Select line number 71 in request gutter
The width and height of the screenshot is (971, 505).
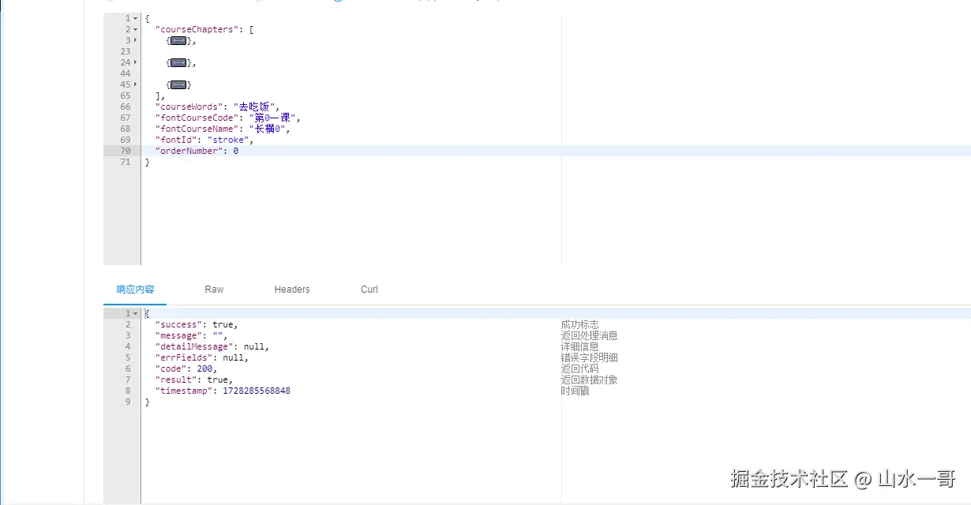tap(126, 162)
